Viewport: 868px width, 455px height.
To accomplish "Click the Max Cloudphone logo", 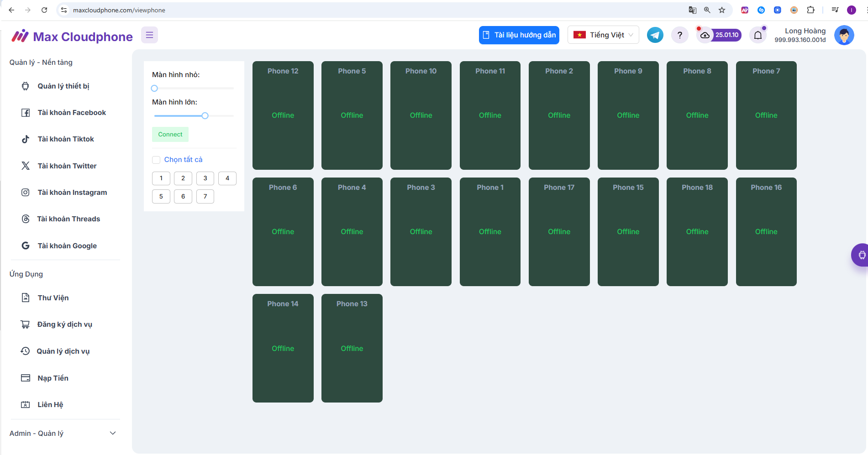I will 72,37.
